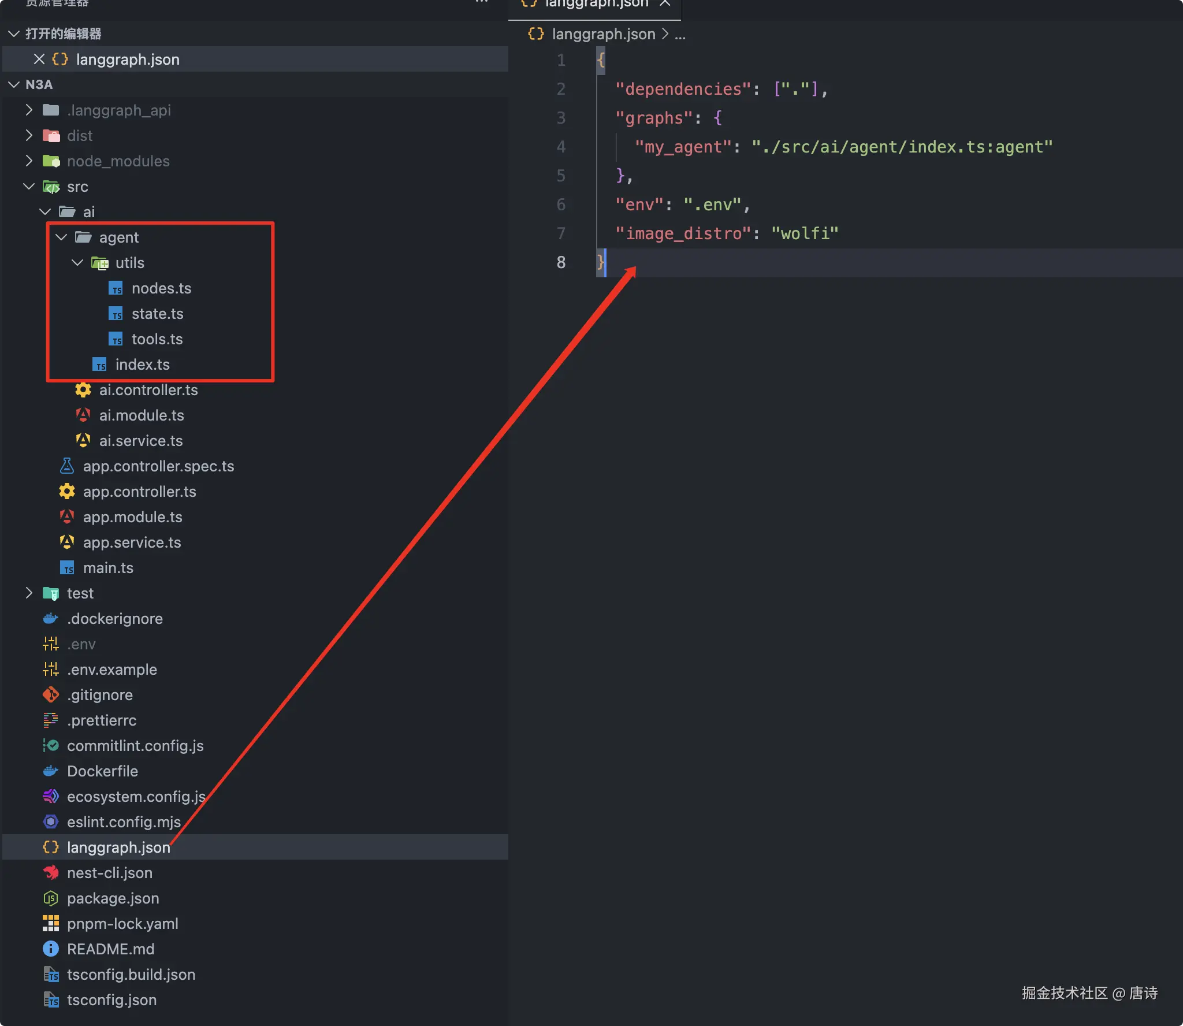
Task: Click the breadcrumb ellipsis after langgraph.json
Action: 680,35
